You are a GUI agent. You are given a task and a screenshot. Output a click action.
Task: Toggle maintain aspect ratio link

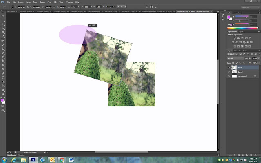coord(54,7)
